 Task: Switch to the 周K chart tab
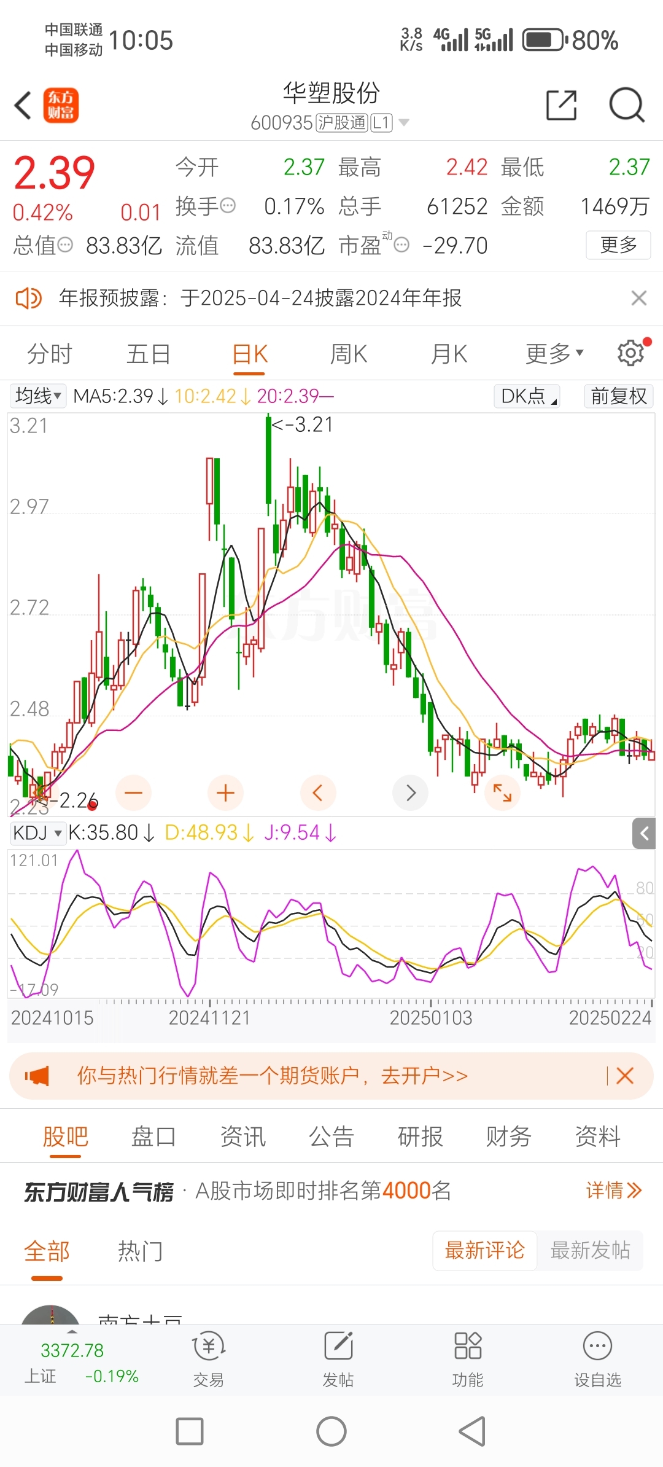pyautogui.click(x=349, y=354)
